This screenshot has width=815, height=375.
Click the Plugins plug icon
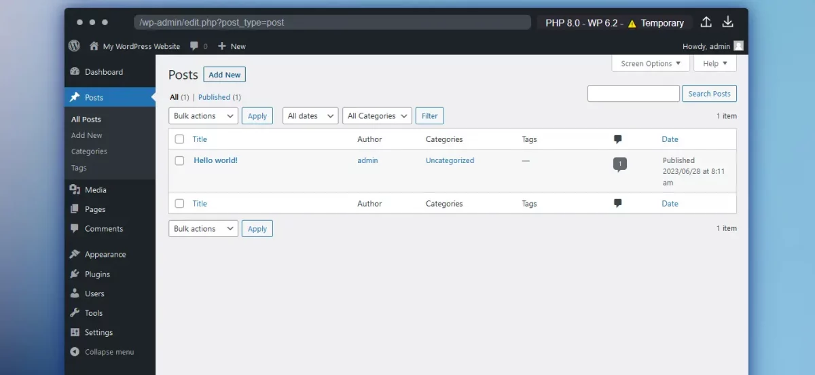click(x=75, y=274)
